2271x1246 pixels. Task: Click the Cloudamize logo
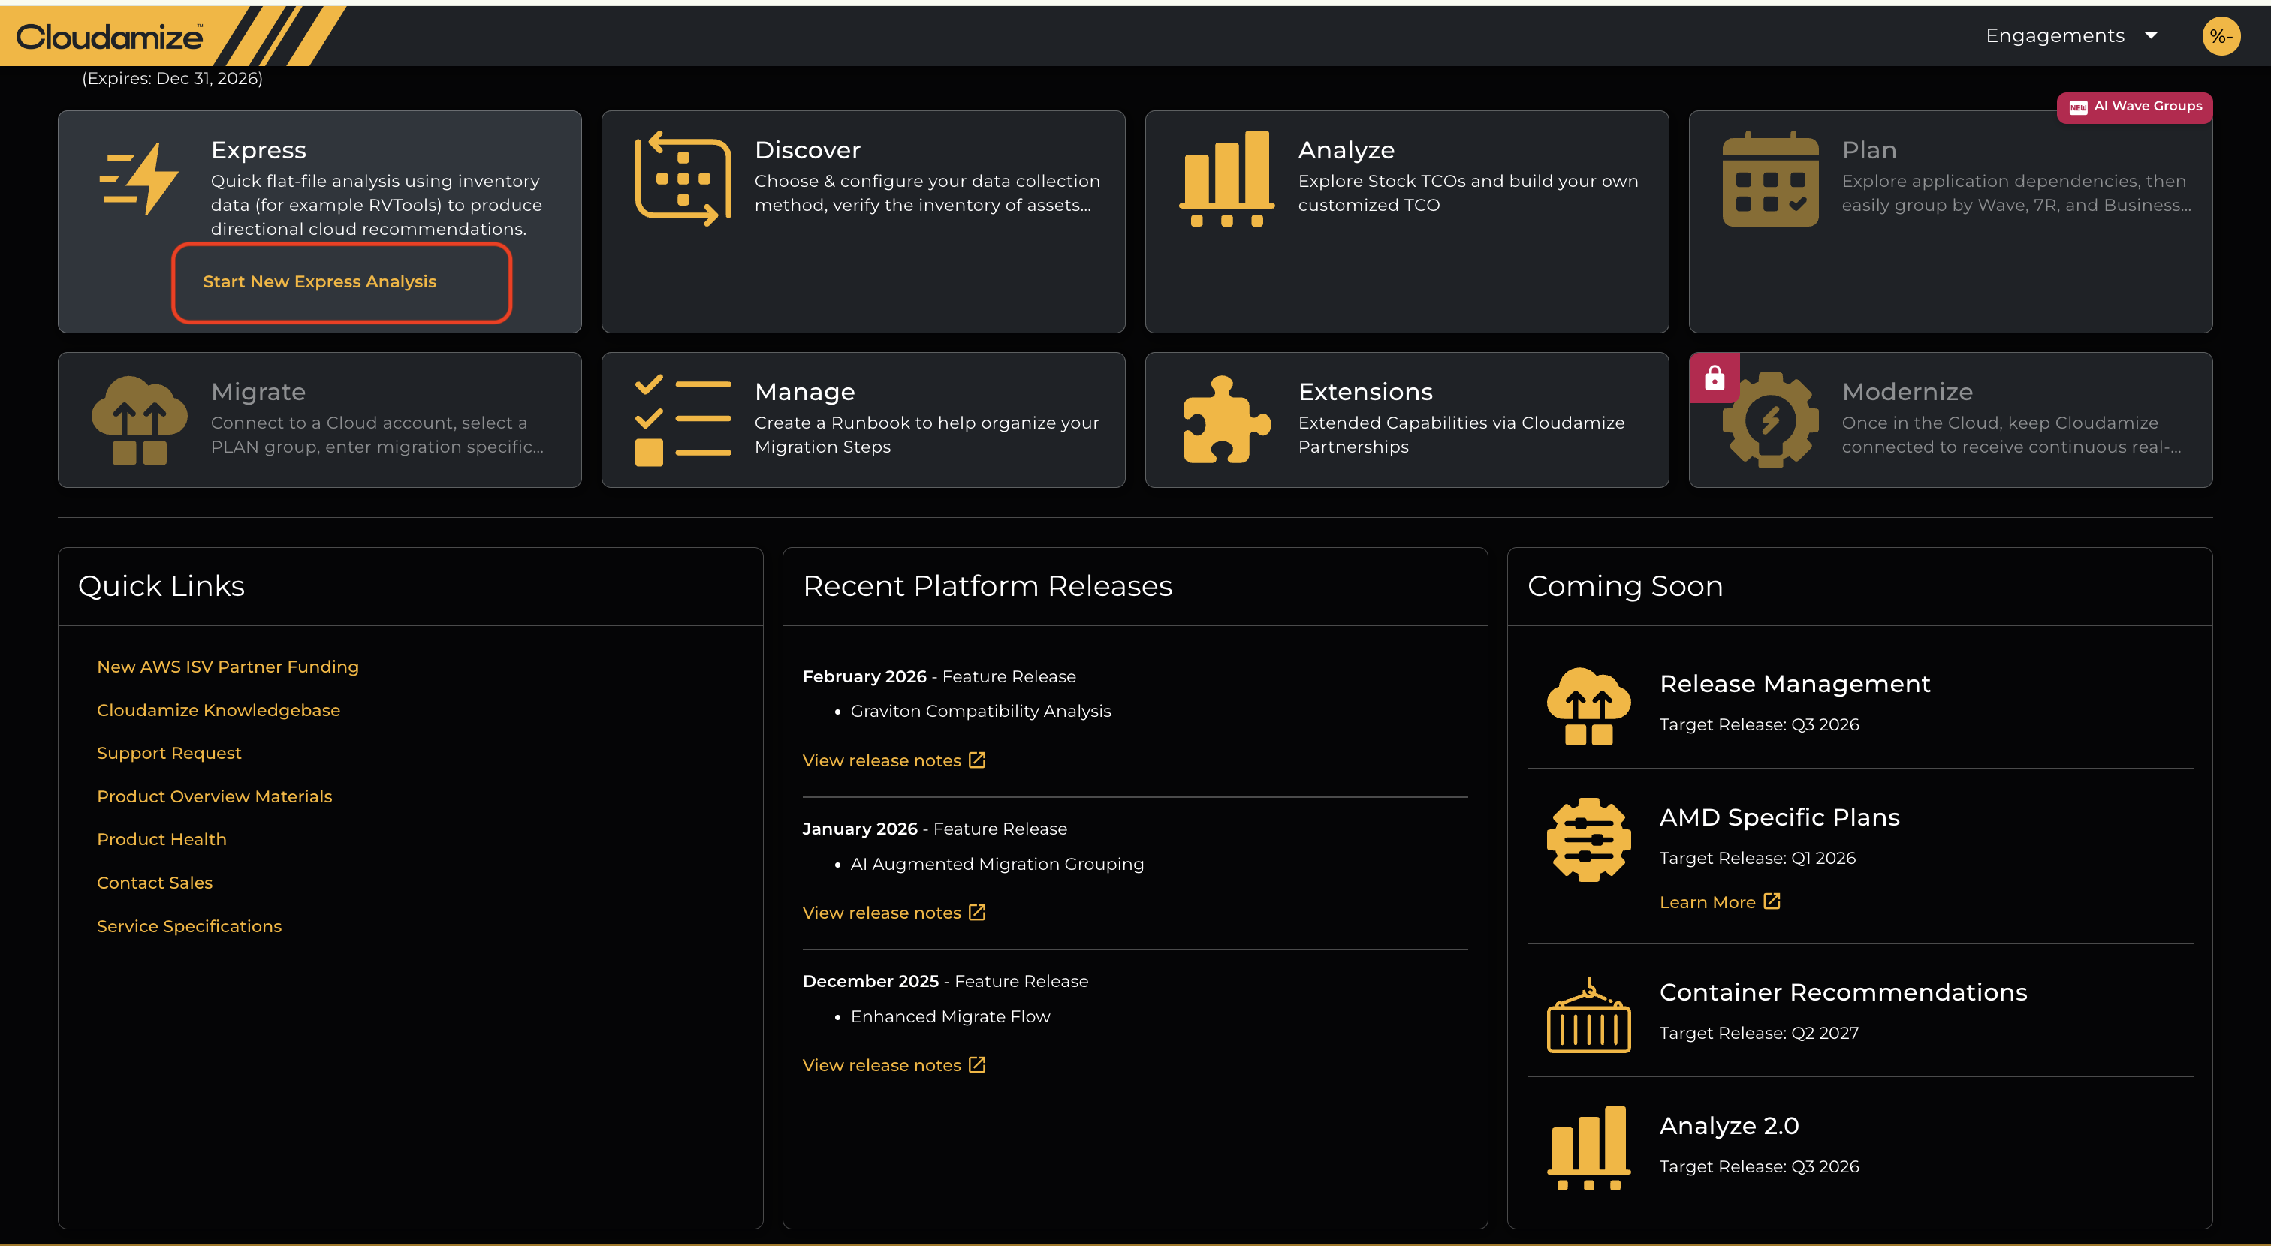(x=110, y=36)
